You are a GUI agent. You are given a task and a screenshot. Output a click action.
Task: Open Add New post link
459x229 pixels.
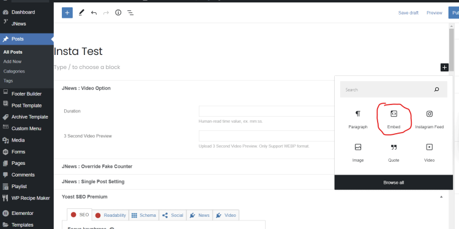click(x=13, y=62)
